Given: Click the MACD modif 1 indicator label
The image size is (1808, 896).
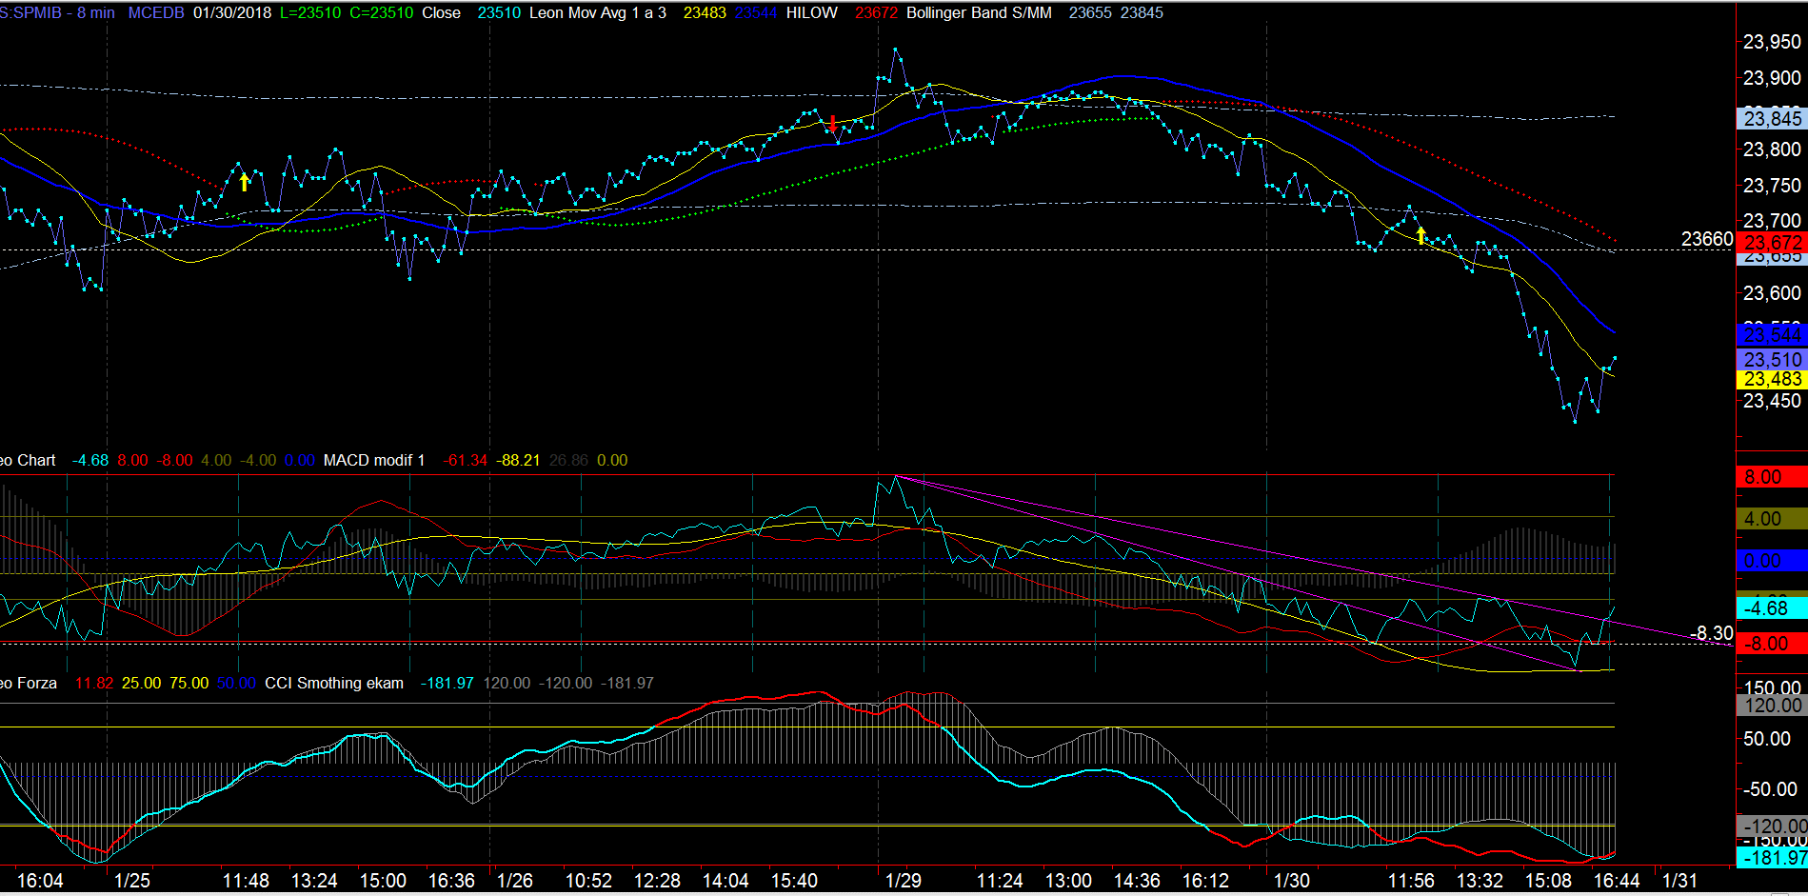Looking at the screenshot, I should tap(374, 461).
